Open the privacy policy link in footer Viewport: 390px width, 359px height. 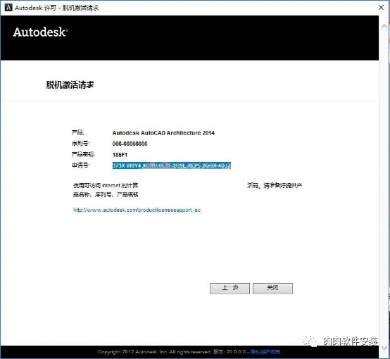[x=265, y=351]
